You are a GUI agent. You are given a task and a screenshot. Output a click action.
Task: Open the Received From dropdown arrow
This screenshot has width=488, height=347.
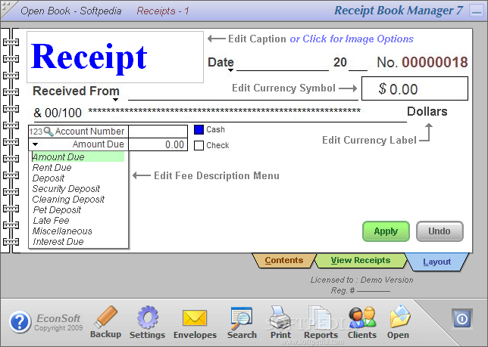[115, 100]
